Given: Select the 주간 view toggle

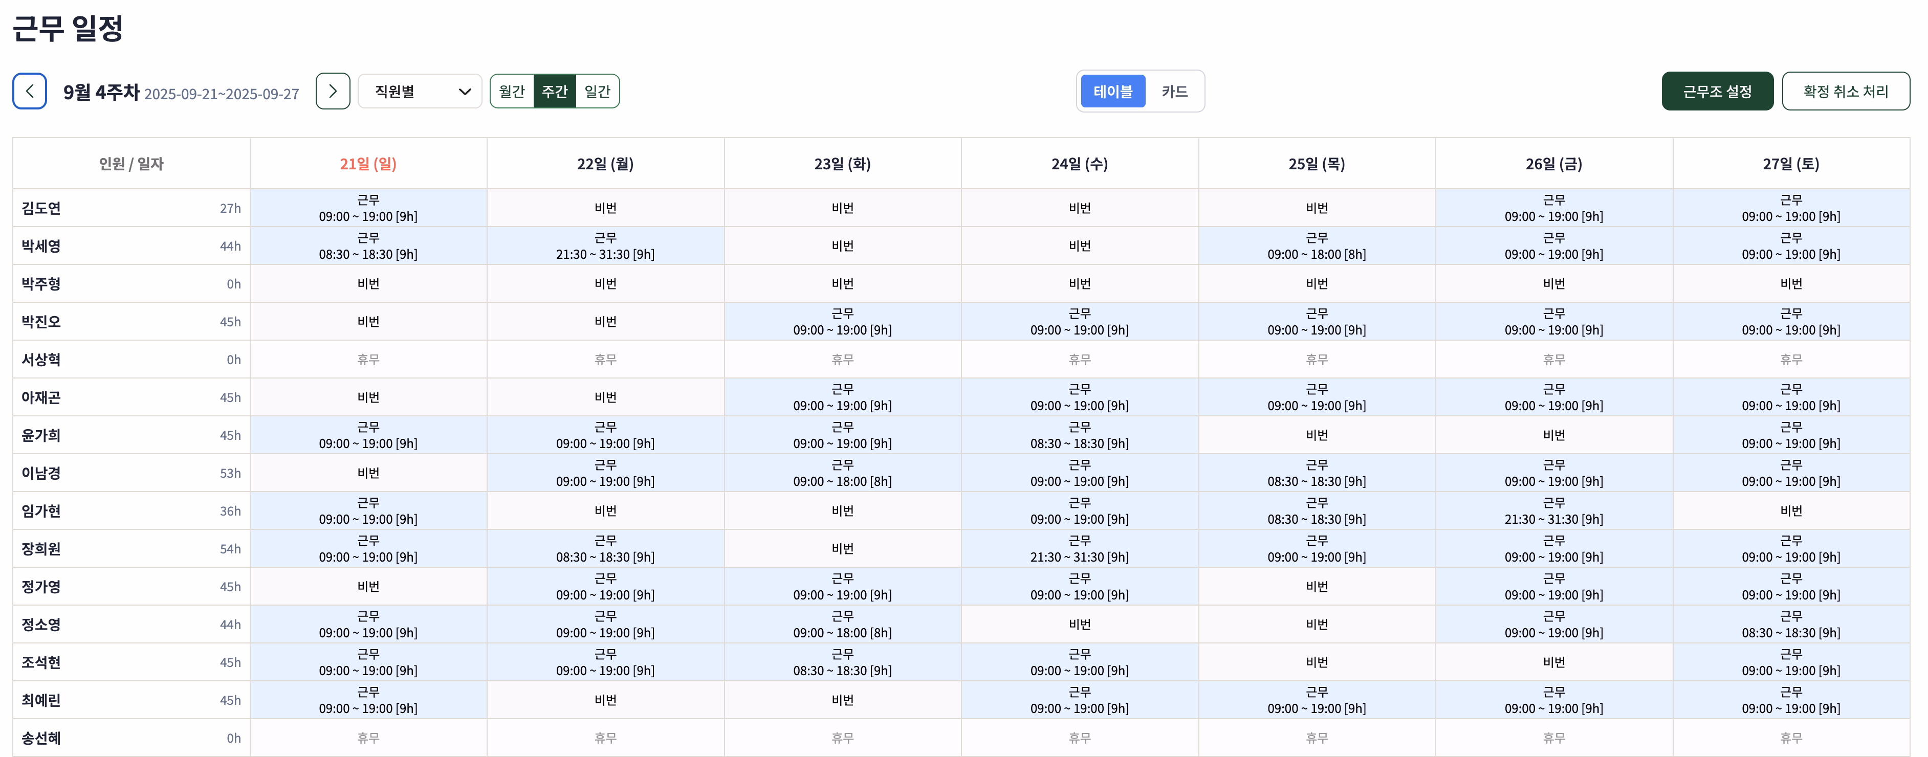Looking at the screenshot, I should pos(555,91).
